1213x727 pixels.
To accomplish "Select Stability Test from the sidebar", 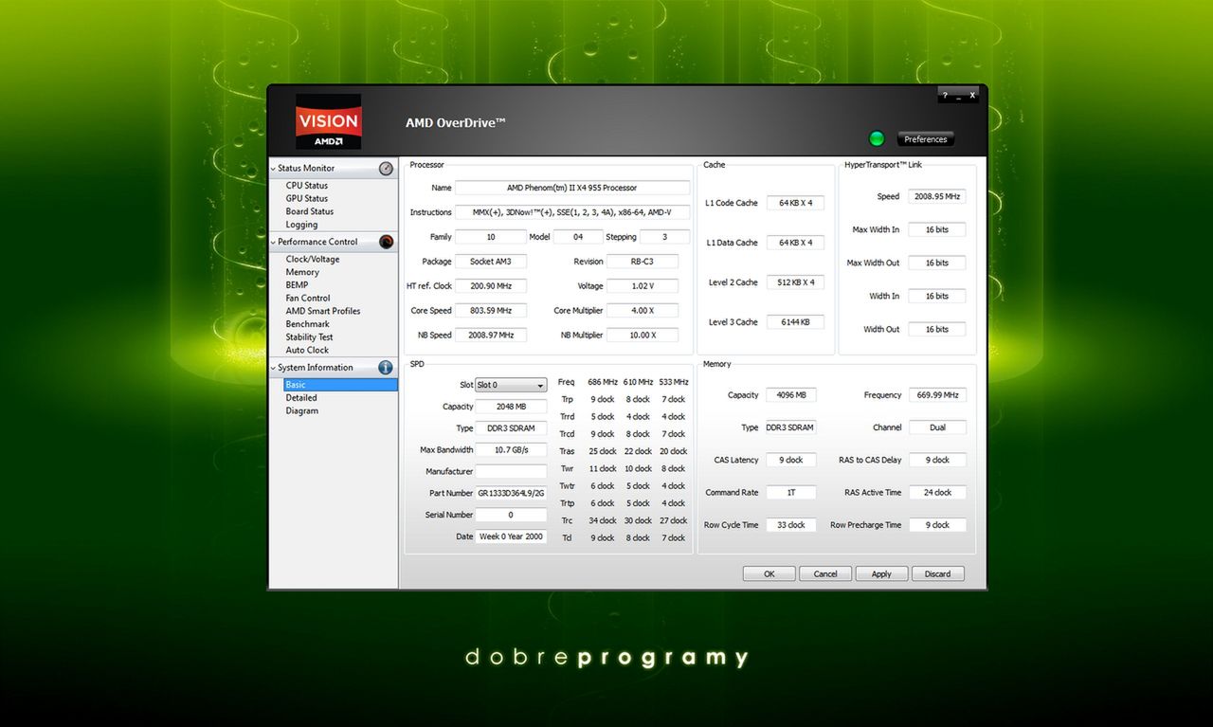I will [308, 336].
